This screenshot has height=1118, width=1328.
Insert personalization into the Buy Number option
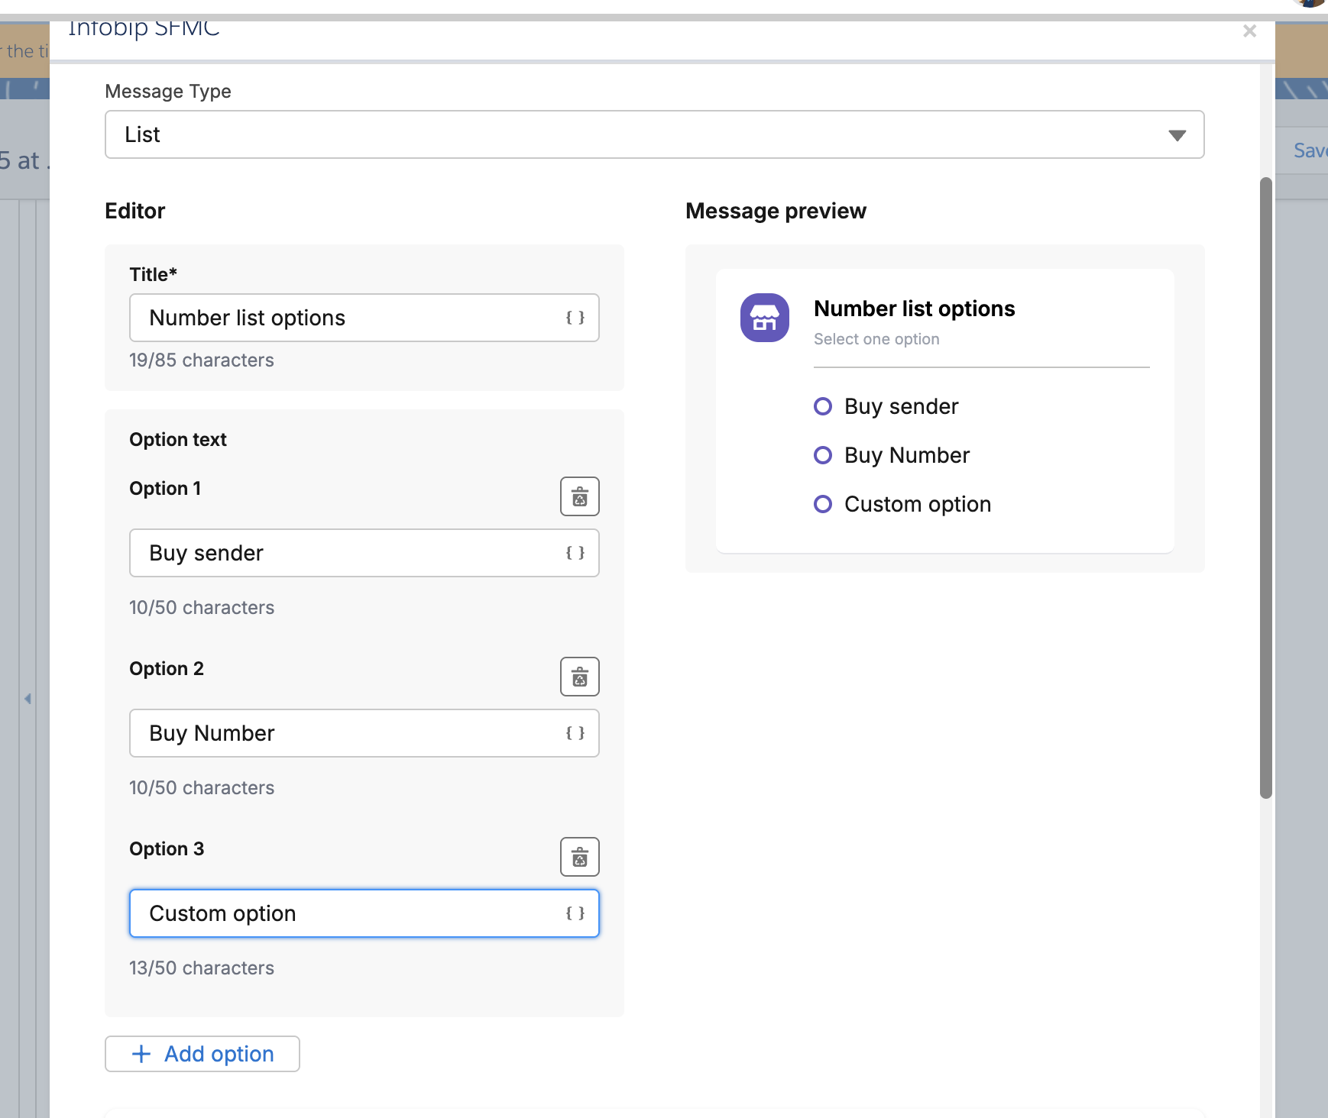575,733
